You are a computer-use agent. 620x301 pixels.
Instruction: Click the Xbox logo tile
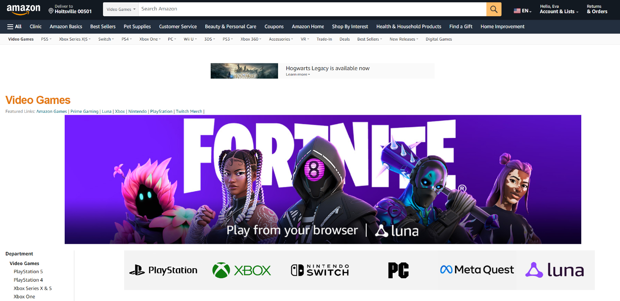(242, 270)
